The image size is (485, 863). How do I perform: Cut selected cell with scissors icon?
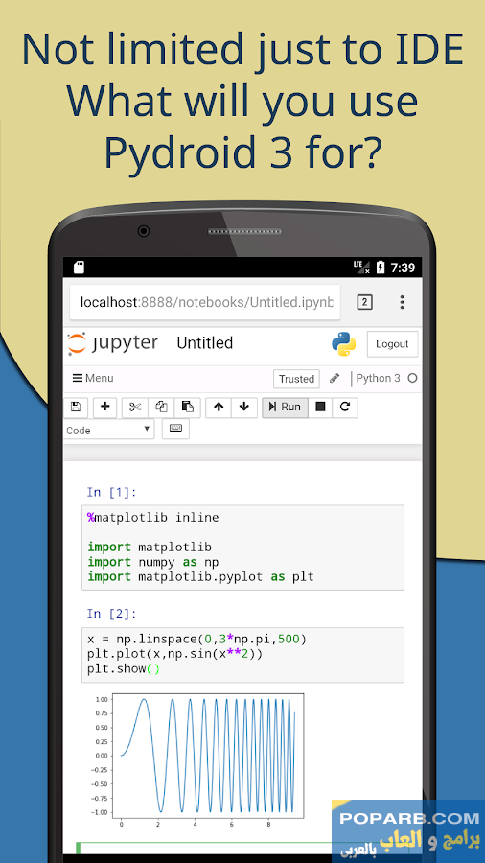pyautogui.click(x=135, y=408)
